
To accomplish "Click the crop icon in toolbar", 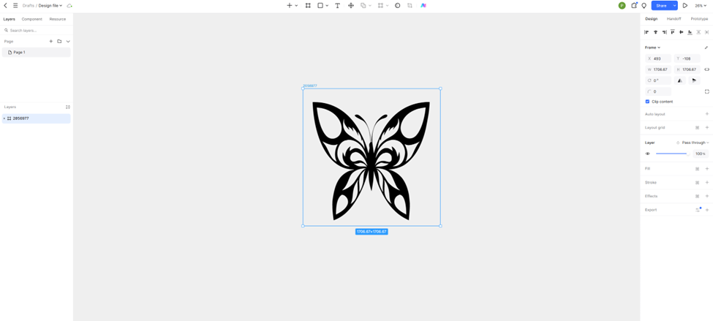I will pyautogui.click(x=410, y=5).
